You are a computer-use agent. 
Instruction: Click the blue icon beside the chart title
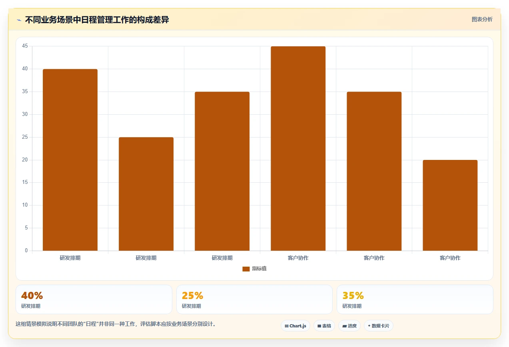point(19,20)
